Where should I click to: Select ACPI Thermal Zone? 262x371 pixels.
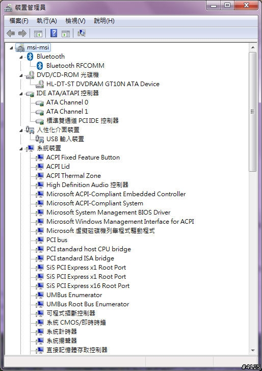[x=73, y=175]
